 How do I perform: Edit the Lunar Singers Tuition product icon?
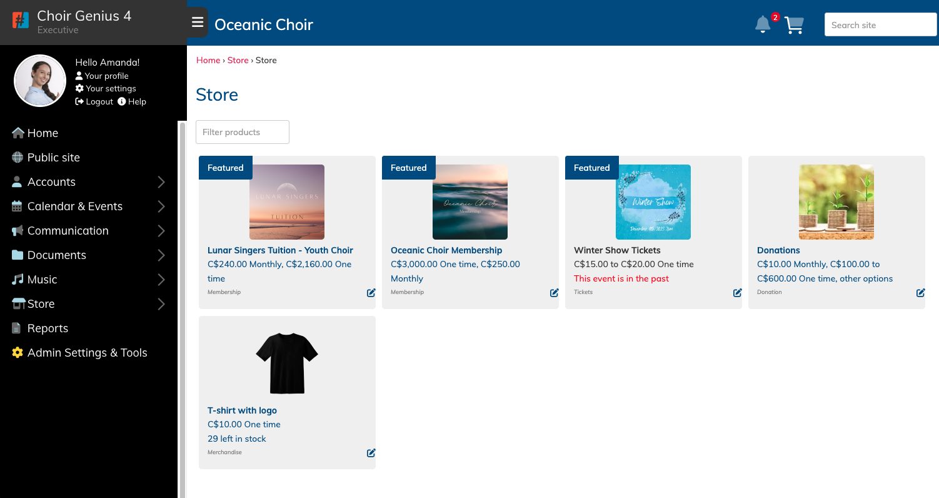371,293
